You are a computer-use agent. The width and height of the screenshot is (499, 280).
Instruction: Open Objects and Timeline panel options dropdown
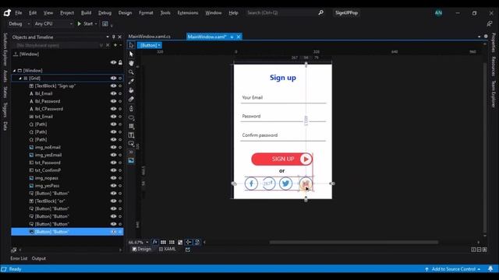click(x=108, y=37)
